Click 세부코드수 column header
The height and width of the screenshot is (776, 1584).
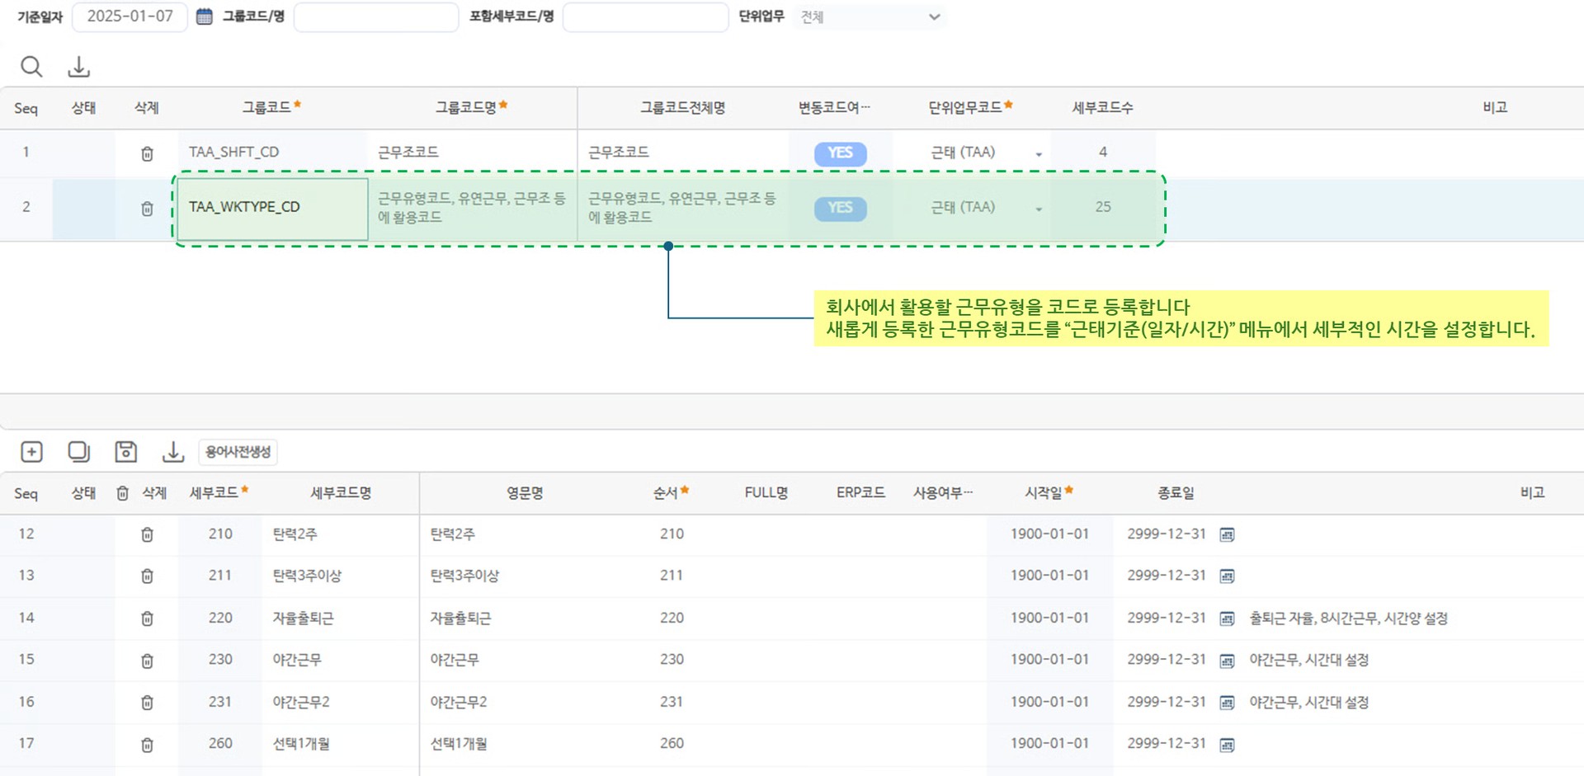pos(1103,107)
